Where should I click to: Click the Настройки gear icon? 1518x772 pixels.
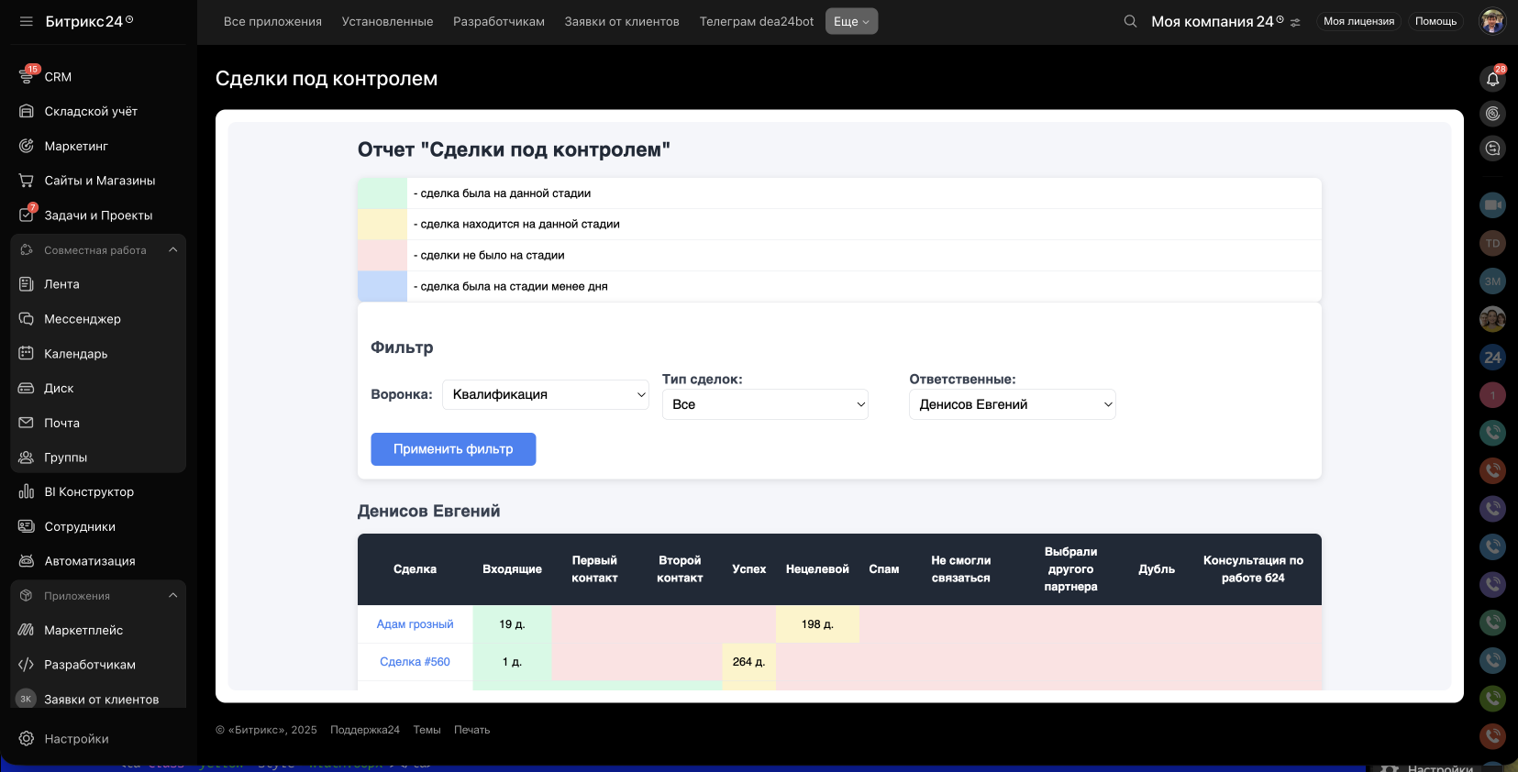[27, 739]
